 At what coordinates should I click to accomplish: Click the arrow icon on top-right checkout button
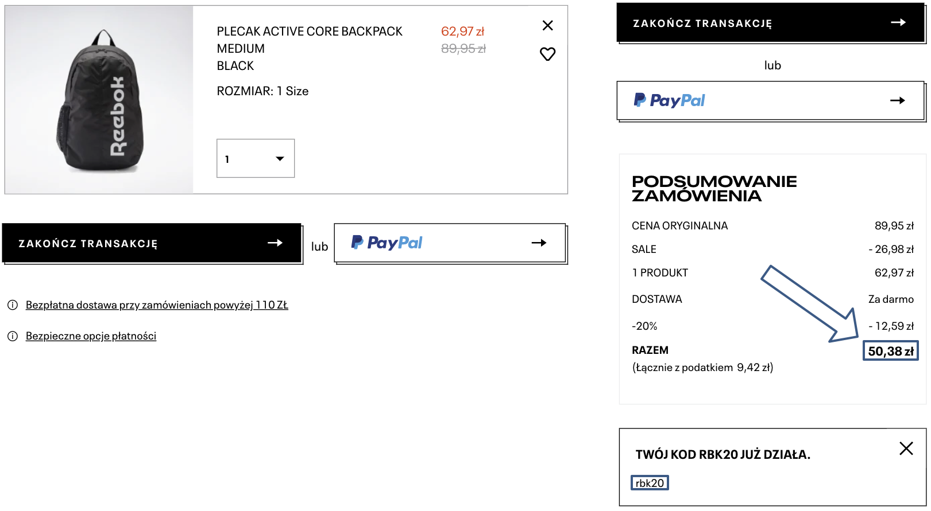(898, 22)
